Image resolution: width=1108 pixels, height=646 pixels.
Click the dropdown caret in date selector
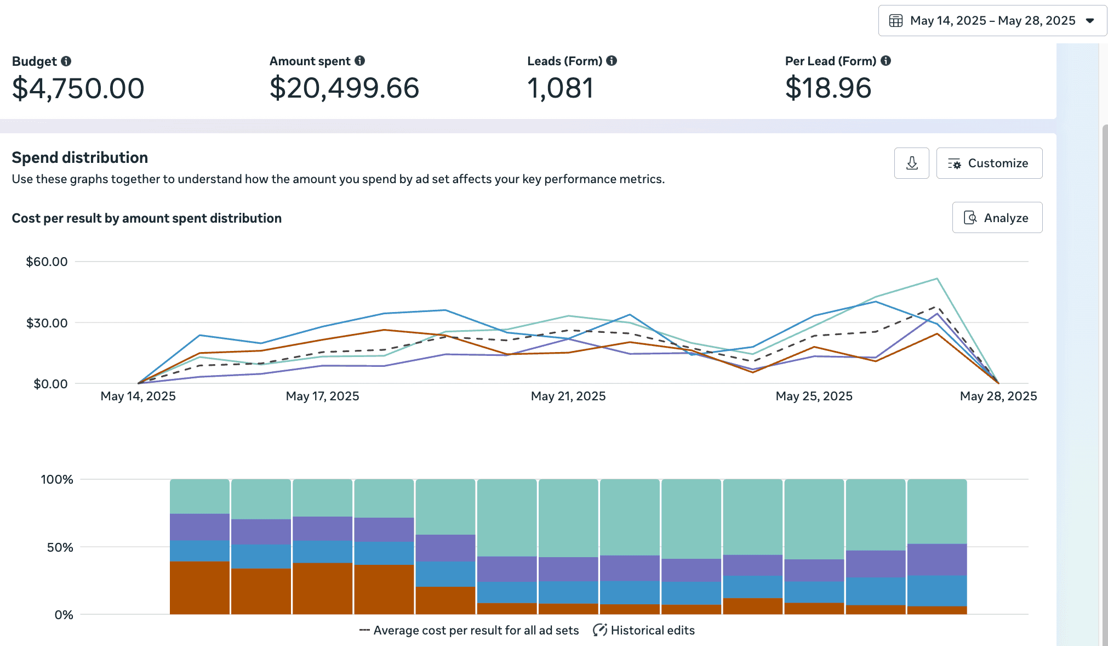(1090, 21)
